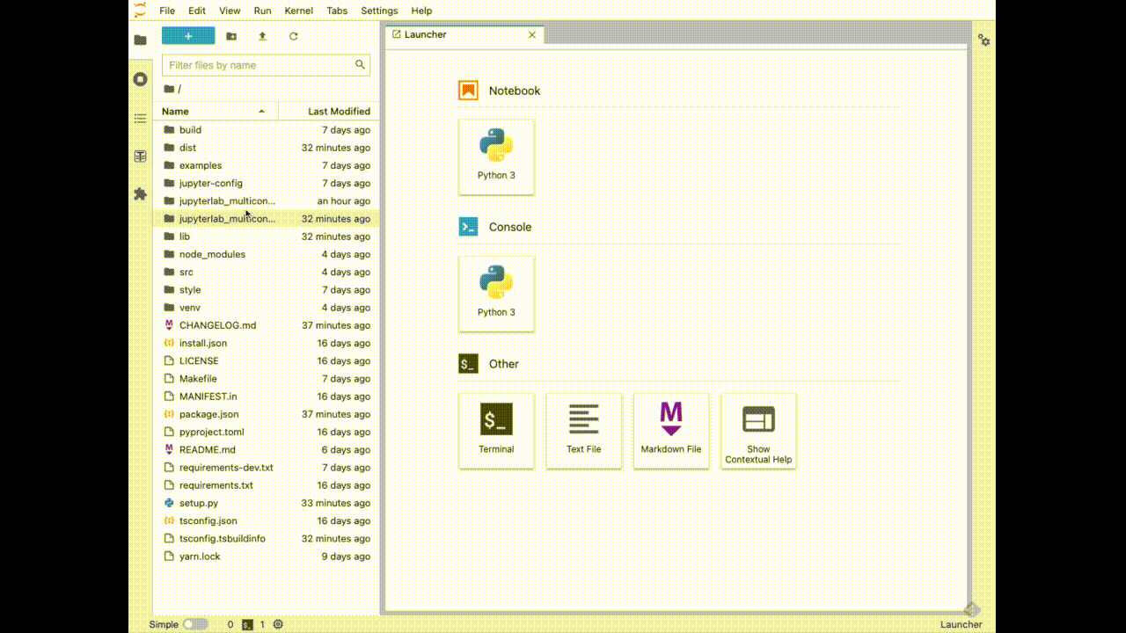Create a new folder in file browser
Image resolution: width=1126 pixels, height=633 pixels.
pos(230,36)
